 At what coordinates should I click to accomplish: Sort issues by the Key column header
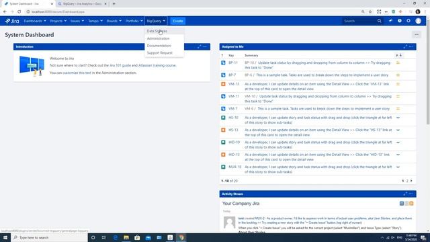(231, 55)
